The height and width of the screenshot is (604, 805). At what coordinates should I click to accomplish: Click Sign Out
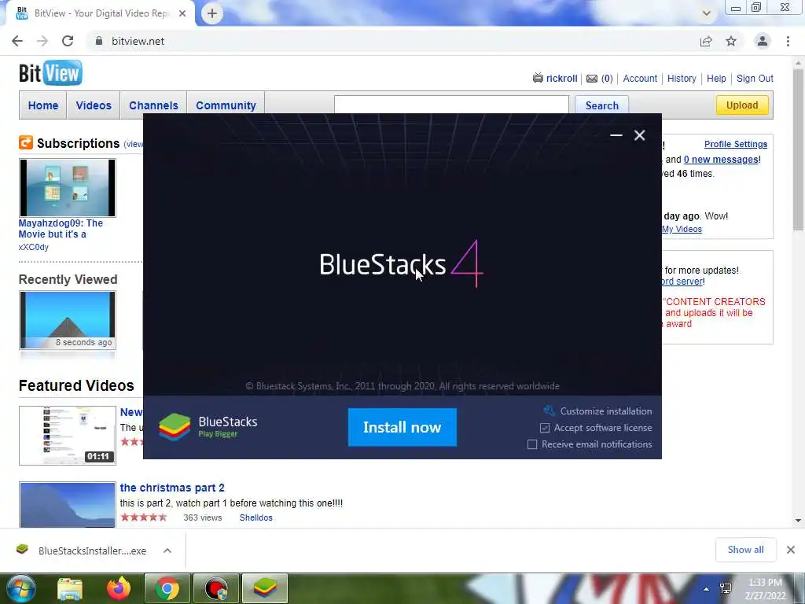point(755,78)
